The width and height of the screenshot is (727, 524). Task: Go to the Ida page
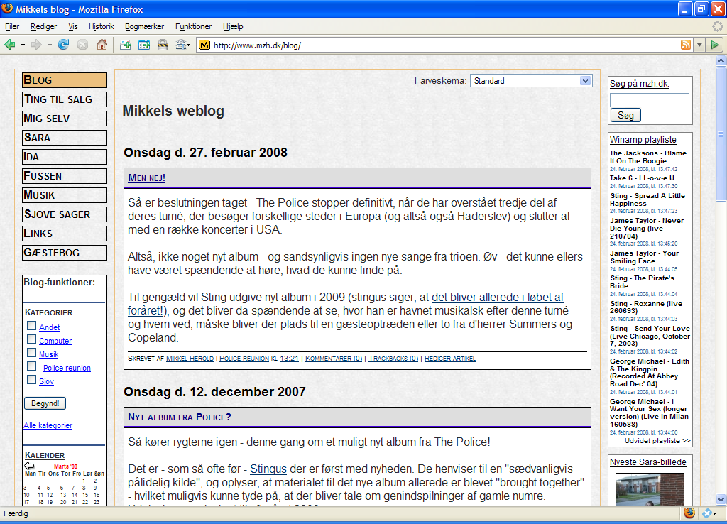(65, 157)
